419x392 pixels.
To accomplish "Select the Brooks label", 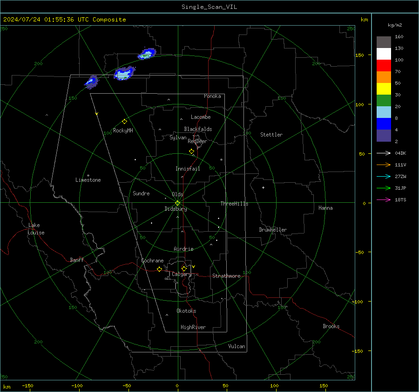I will [331, 326].
